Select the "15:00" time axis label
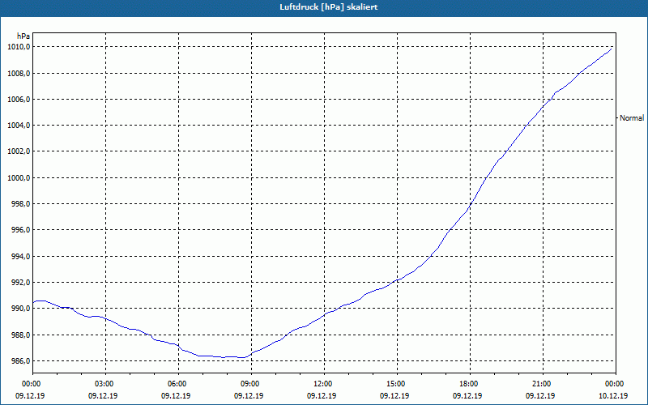The image size is (648, 405). 397,384
